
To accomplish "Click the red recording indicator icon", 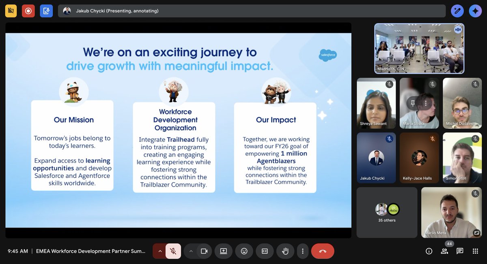I will 28,11.
